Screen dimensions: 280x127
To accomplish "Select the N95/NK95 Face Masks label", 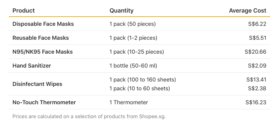I will [x=42, y=52].
